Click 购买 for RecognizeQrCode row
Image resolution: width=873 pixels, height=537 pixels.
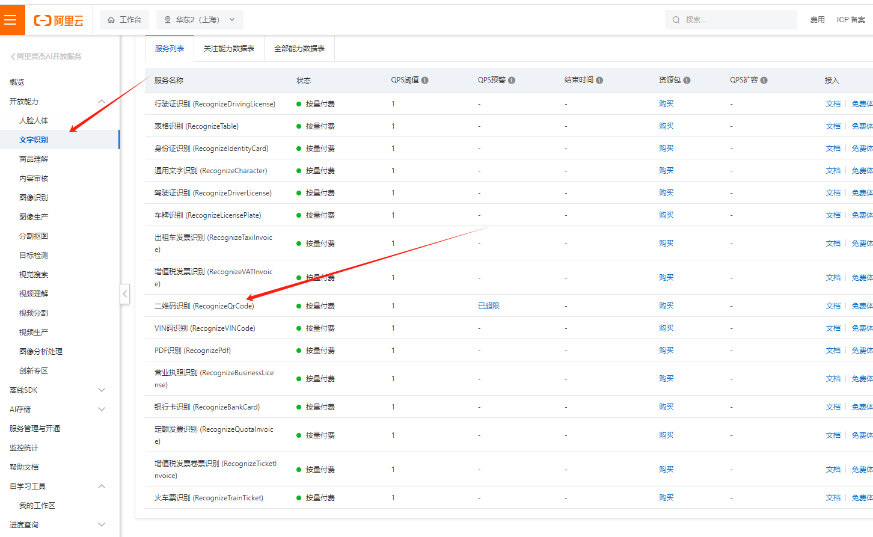coord(666,306)
